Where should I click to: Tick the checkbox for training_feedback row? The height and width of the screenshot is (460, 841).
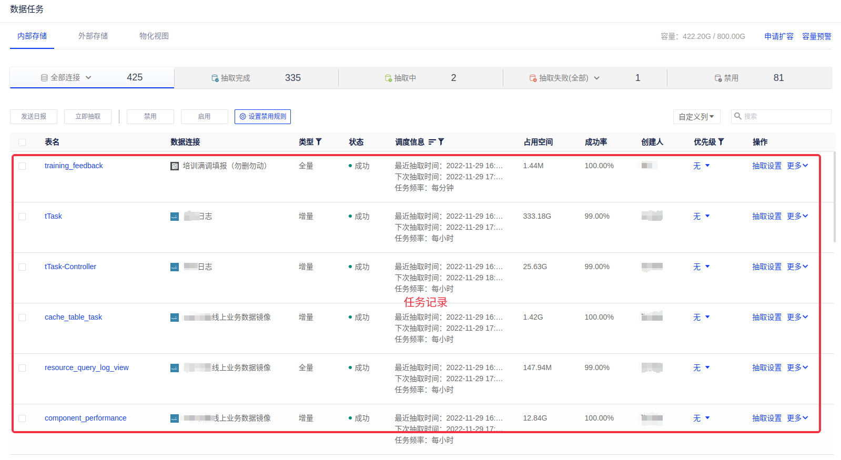[22, 166]
